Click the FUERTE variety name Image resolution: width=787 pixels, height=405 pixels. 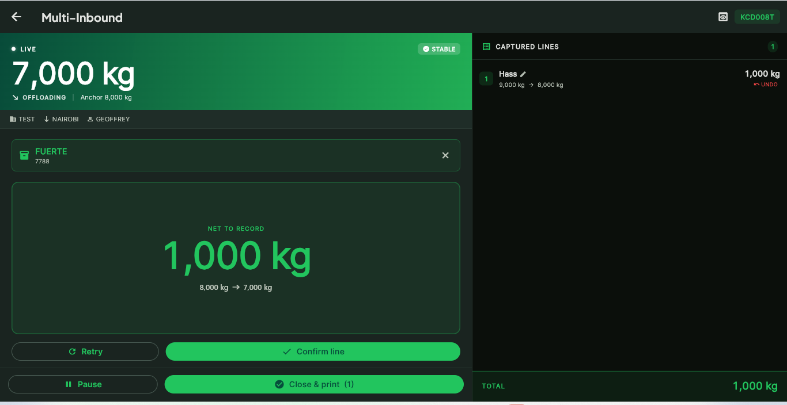(x=51, y=151)
